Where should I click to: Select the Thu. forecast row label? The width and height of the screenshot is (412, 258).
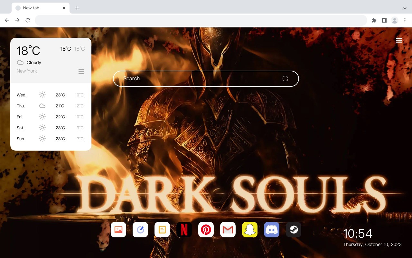pos(21,106)
